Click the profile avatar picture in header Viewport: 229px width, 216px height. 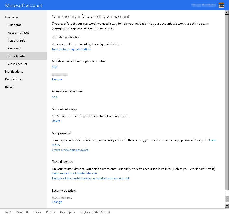click(221, 5)
